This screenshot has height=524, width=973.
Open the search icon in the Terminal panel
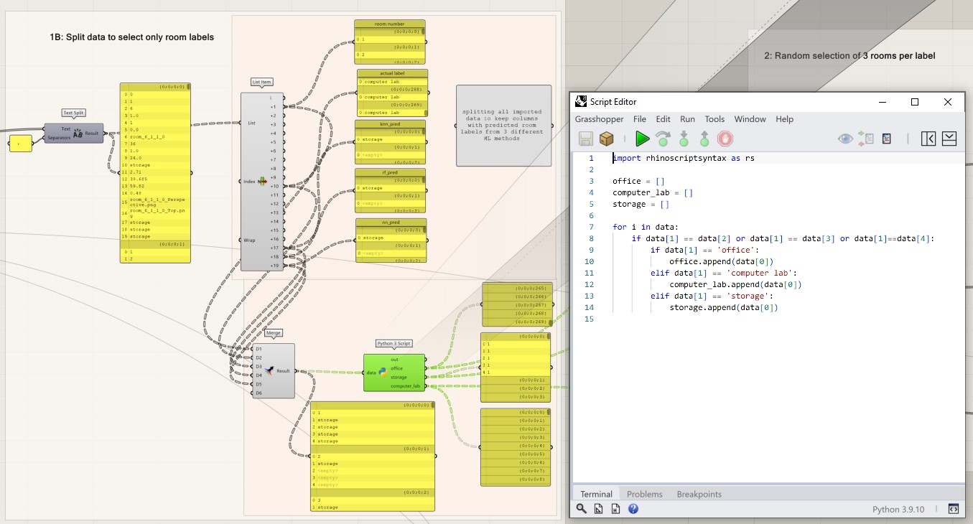coord(580,508)
